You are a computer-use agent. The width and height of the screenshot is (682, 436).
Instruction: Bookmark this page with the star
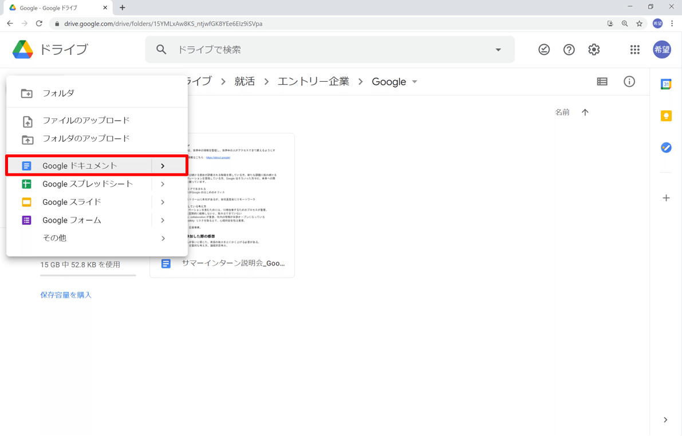tap(639, 23)
